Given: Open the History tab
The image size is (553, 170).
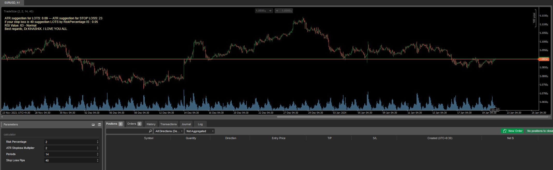Looking at the screenshot, I should tap(151, 124).
